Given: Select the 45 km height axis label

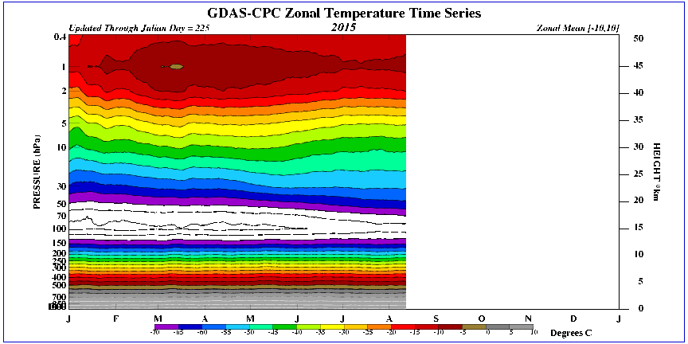Looking at the screenshot, I should [x=637, y=66].
